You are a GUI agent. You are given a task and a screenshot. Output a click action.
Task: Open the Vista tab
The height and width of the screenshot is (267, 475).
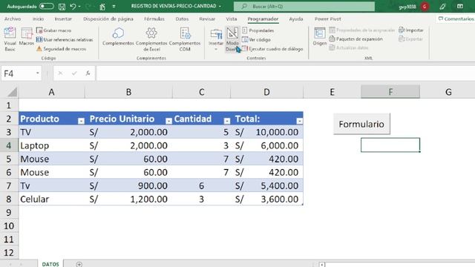232,19
